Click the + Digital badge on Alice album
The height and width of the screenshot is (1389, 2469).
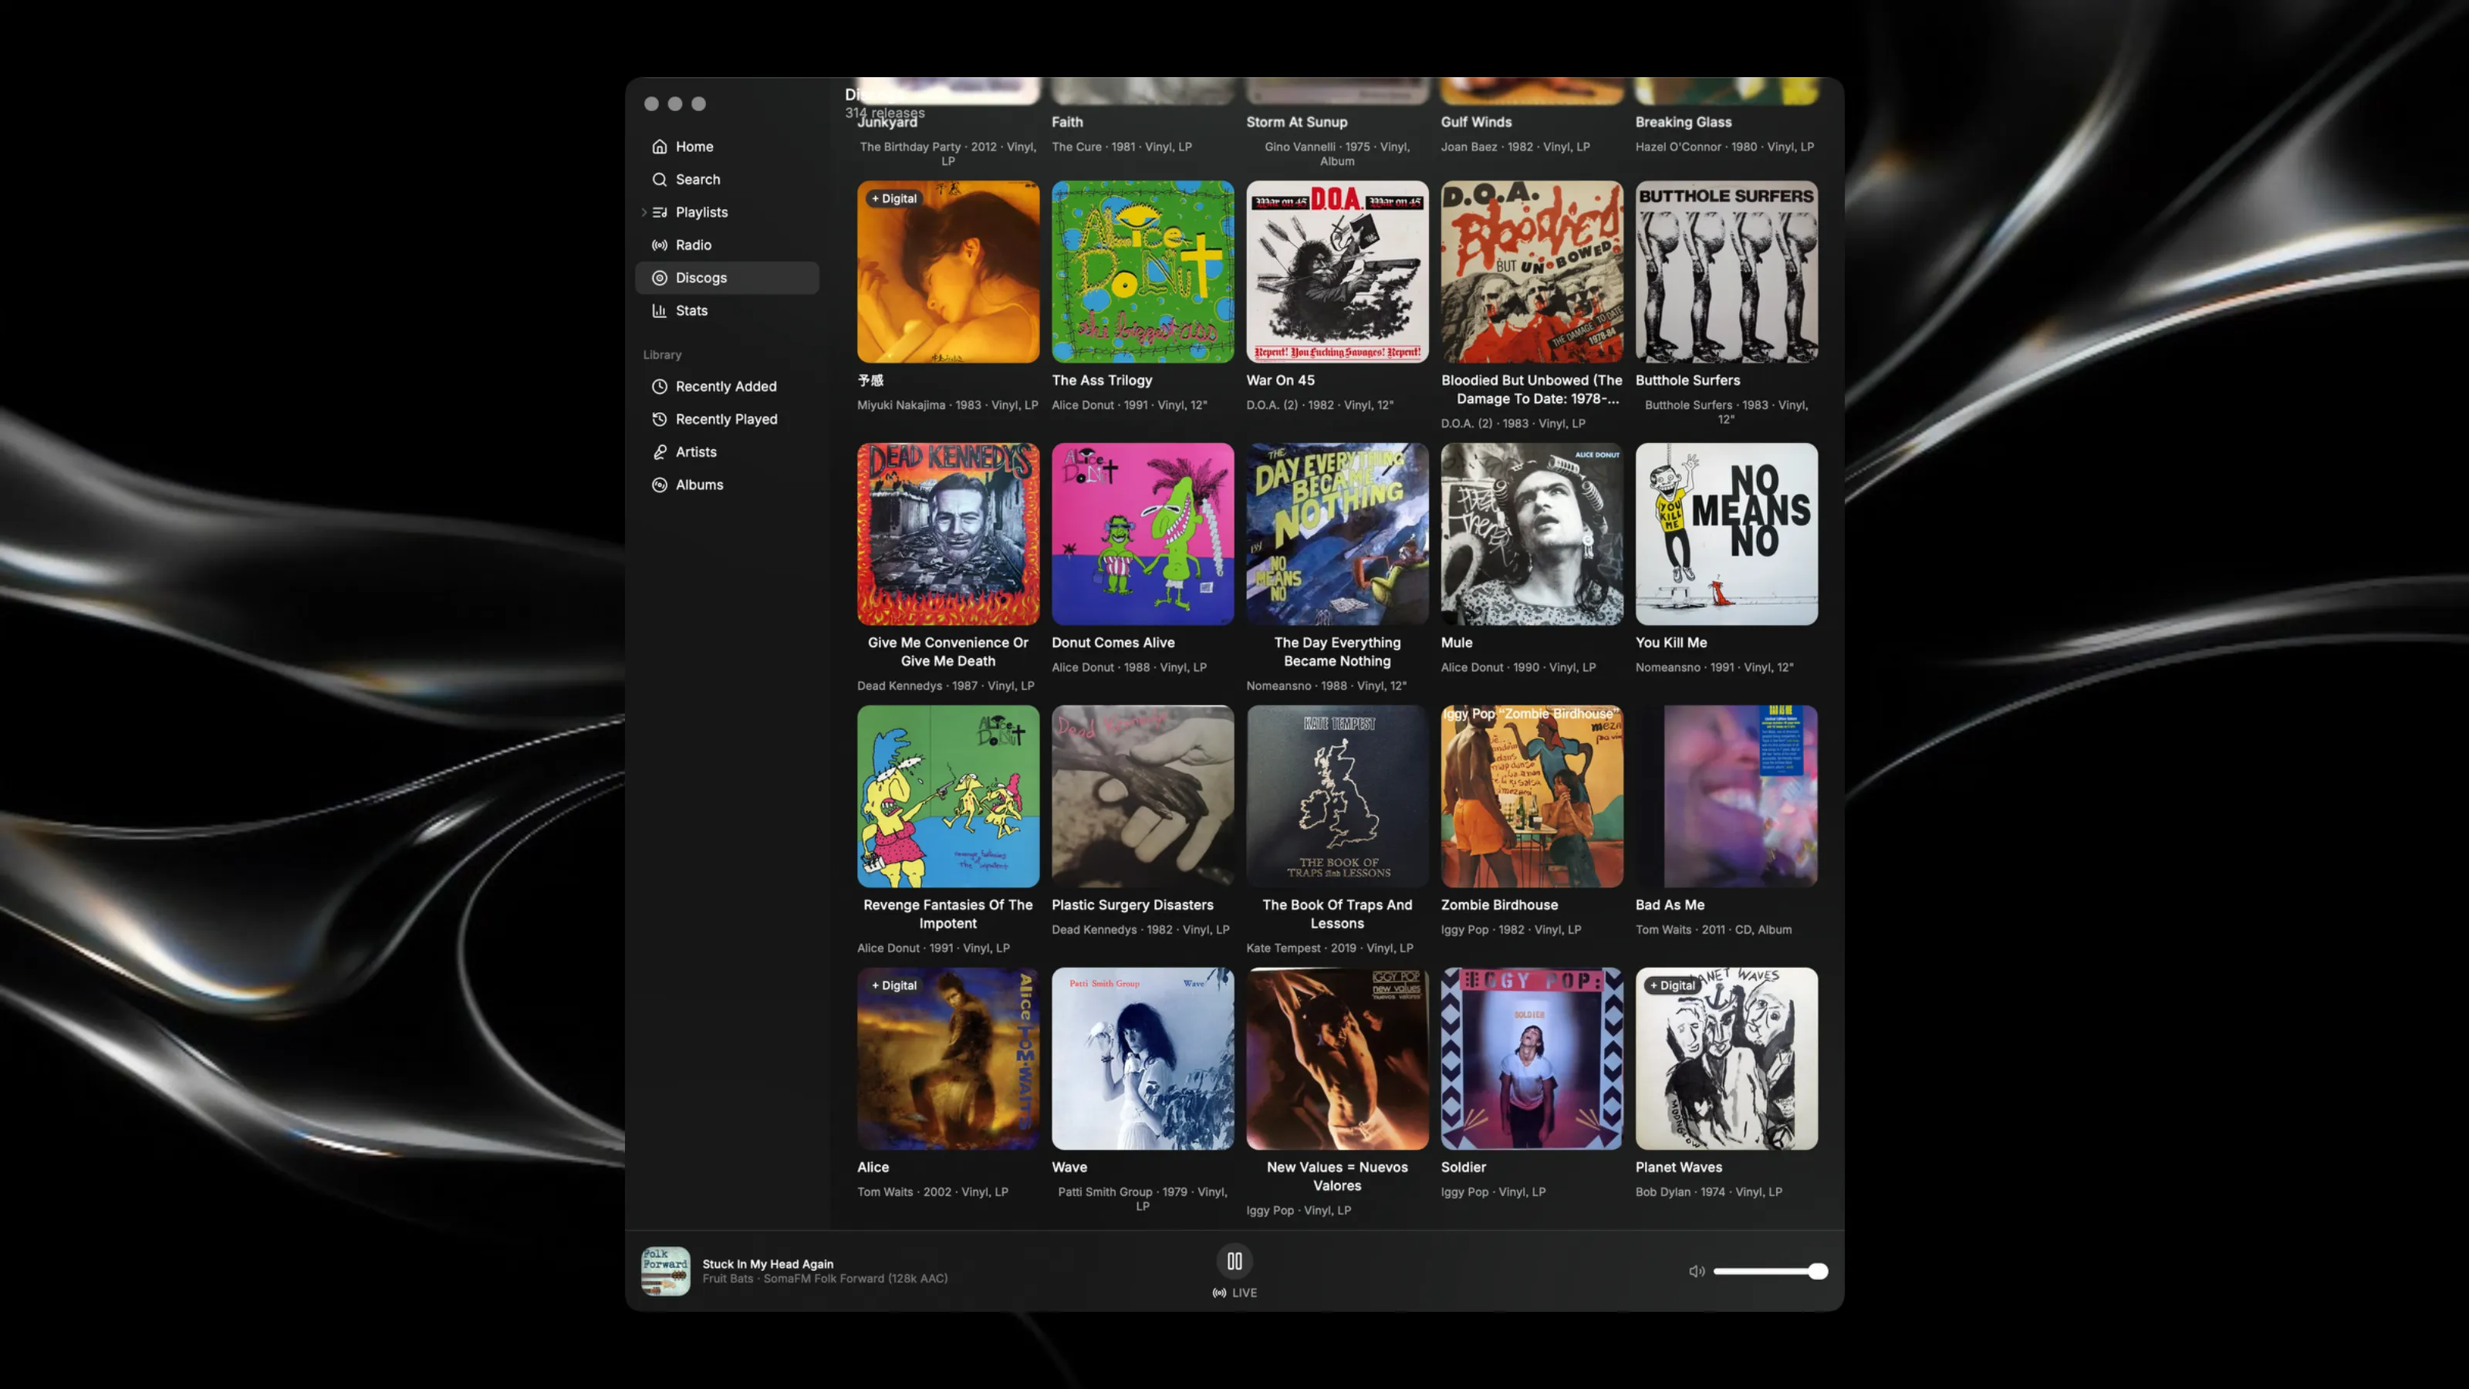click(x=893, y=985)
